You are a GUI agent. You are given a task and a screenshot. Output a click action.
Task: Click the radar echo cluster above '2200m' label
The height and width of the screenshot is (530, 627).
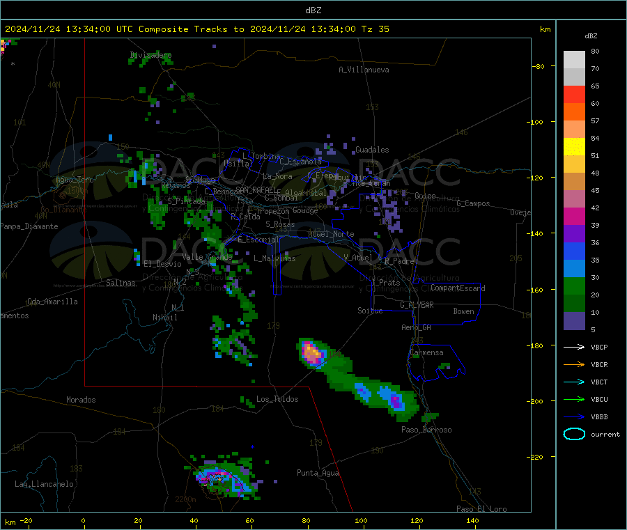226,478
